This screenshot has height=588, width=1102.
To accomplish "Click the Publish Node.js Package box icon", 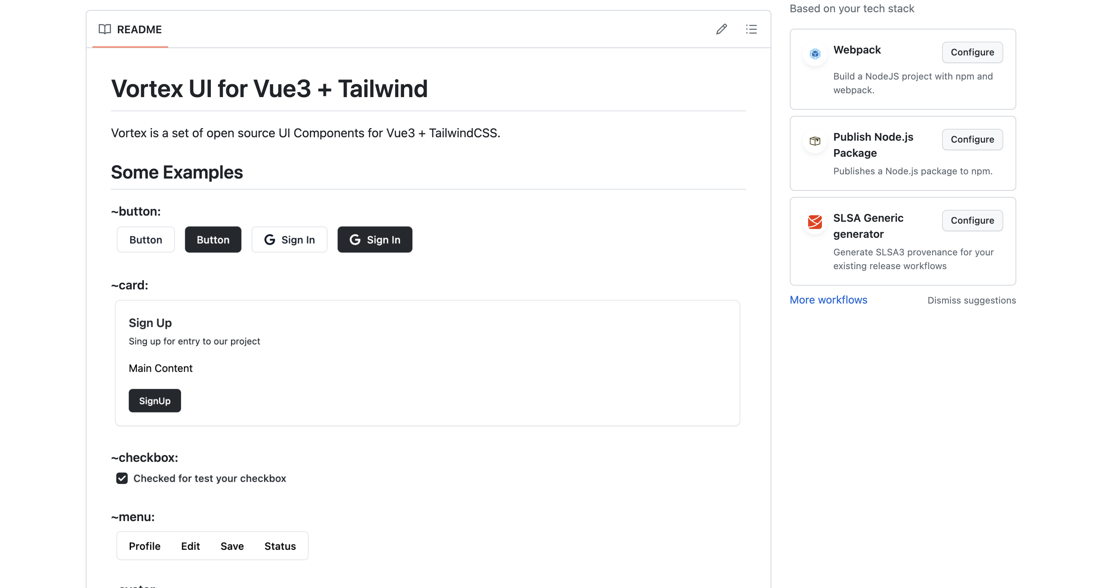I will point(815,141).
